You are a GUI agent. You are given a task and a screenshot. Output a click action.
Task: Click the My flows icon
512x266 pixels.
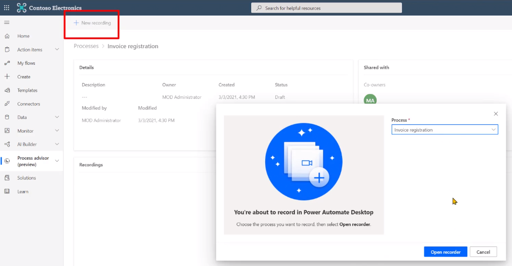pos(7,63)
